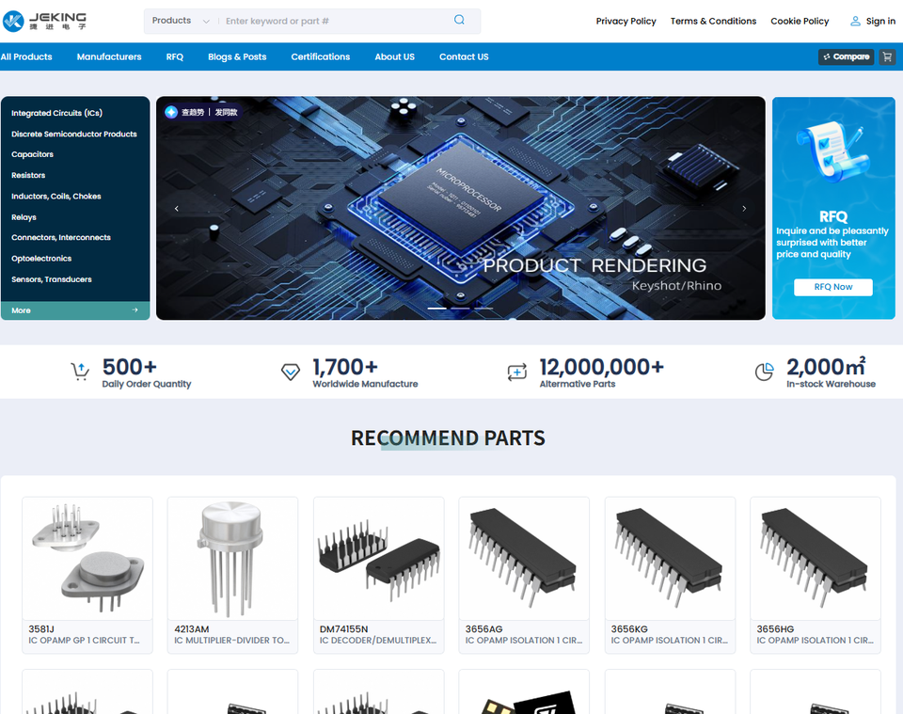The image size is (903, 714).
Task: Select the second banner slide indicator
Action: pos(460,309)
